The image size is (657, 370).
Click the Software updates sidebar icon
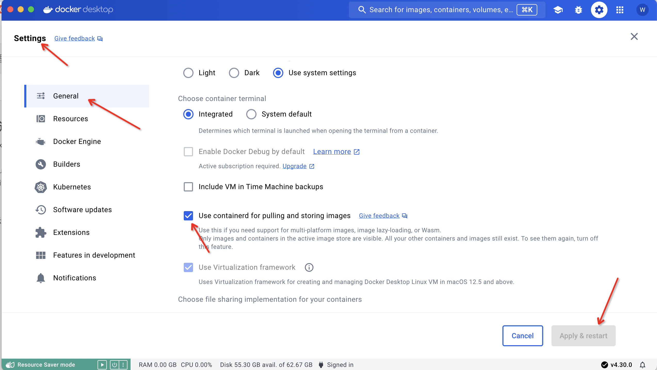point(41,210)
